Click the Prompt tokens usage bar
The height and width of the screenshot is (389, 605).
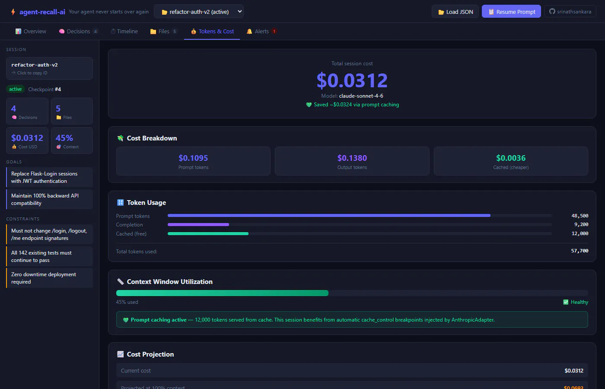pos(360,215)
